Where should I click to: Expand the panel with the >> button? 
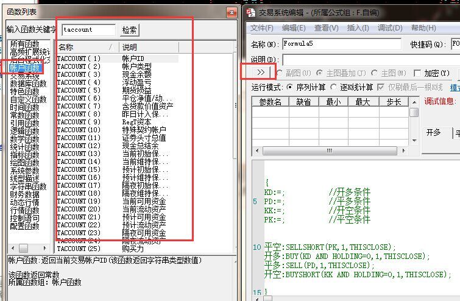tap(260, 73)
